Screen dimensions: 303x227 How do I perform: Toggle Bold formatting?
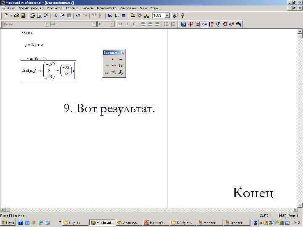tap(120, 24)
